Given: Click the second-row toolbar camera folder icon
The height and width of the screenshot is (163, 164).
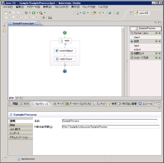Looking at the screenshot, I should click(50, 17).
